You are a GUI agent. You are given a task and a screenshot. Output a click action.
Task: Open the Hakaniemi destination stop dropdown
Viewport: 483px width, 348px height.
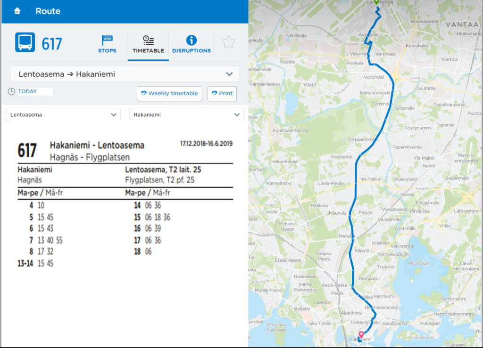pos(186,115)
